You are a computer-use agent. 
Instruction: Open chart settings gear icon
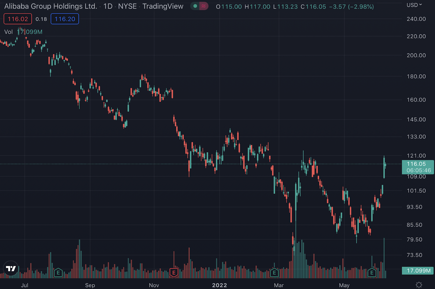[419, 285]
